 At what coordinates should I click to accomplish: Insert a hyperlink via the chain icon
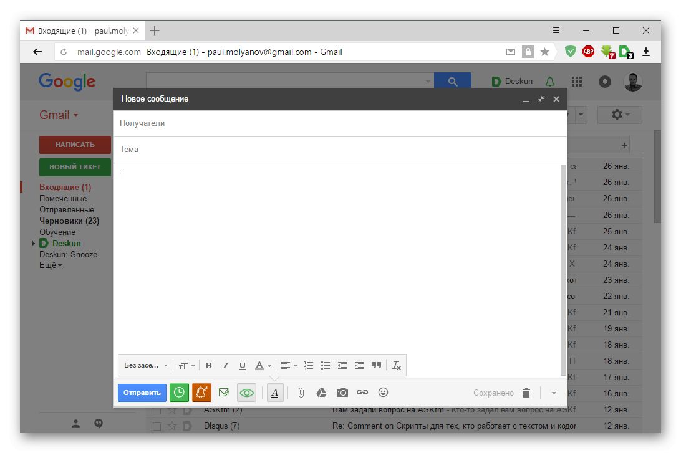click(x=362, y=393)
